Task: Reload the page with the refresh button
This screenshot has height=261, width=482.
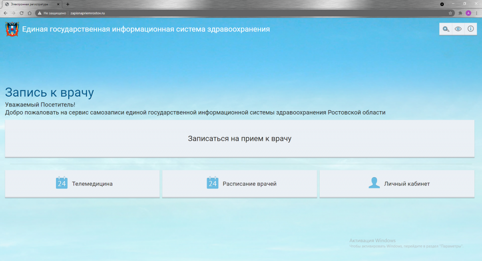Action: [21, 13]
